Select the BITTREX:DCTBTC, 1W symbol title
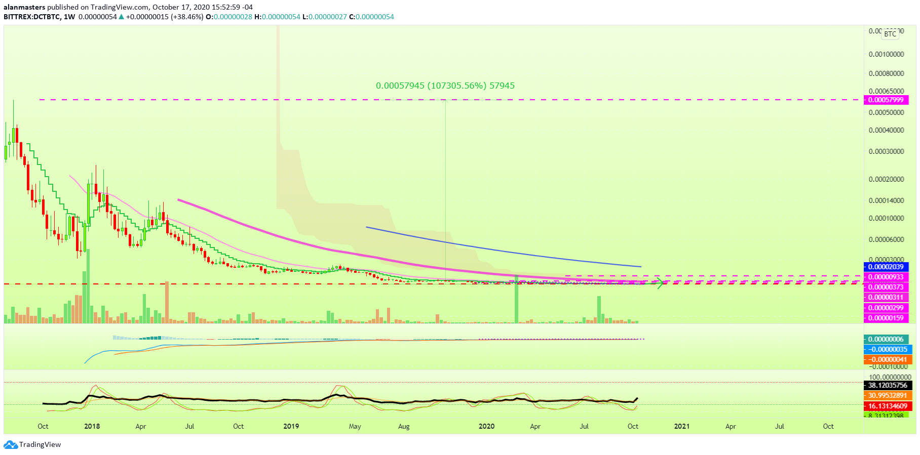Screen dimensions: 920x455 click(x=39, y=17)
